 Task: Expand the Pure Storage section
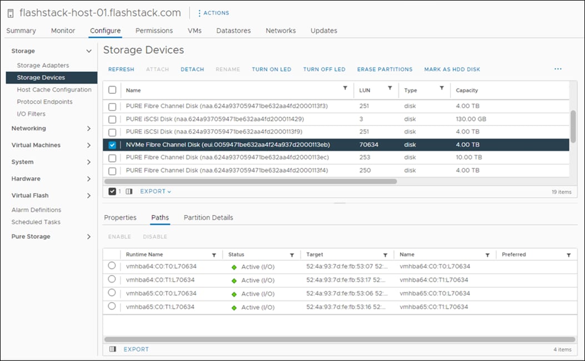30,236
